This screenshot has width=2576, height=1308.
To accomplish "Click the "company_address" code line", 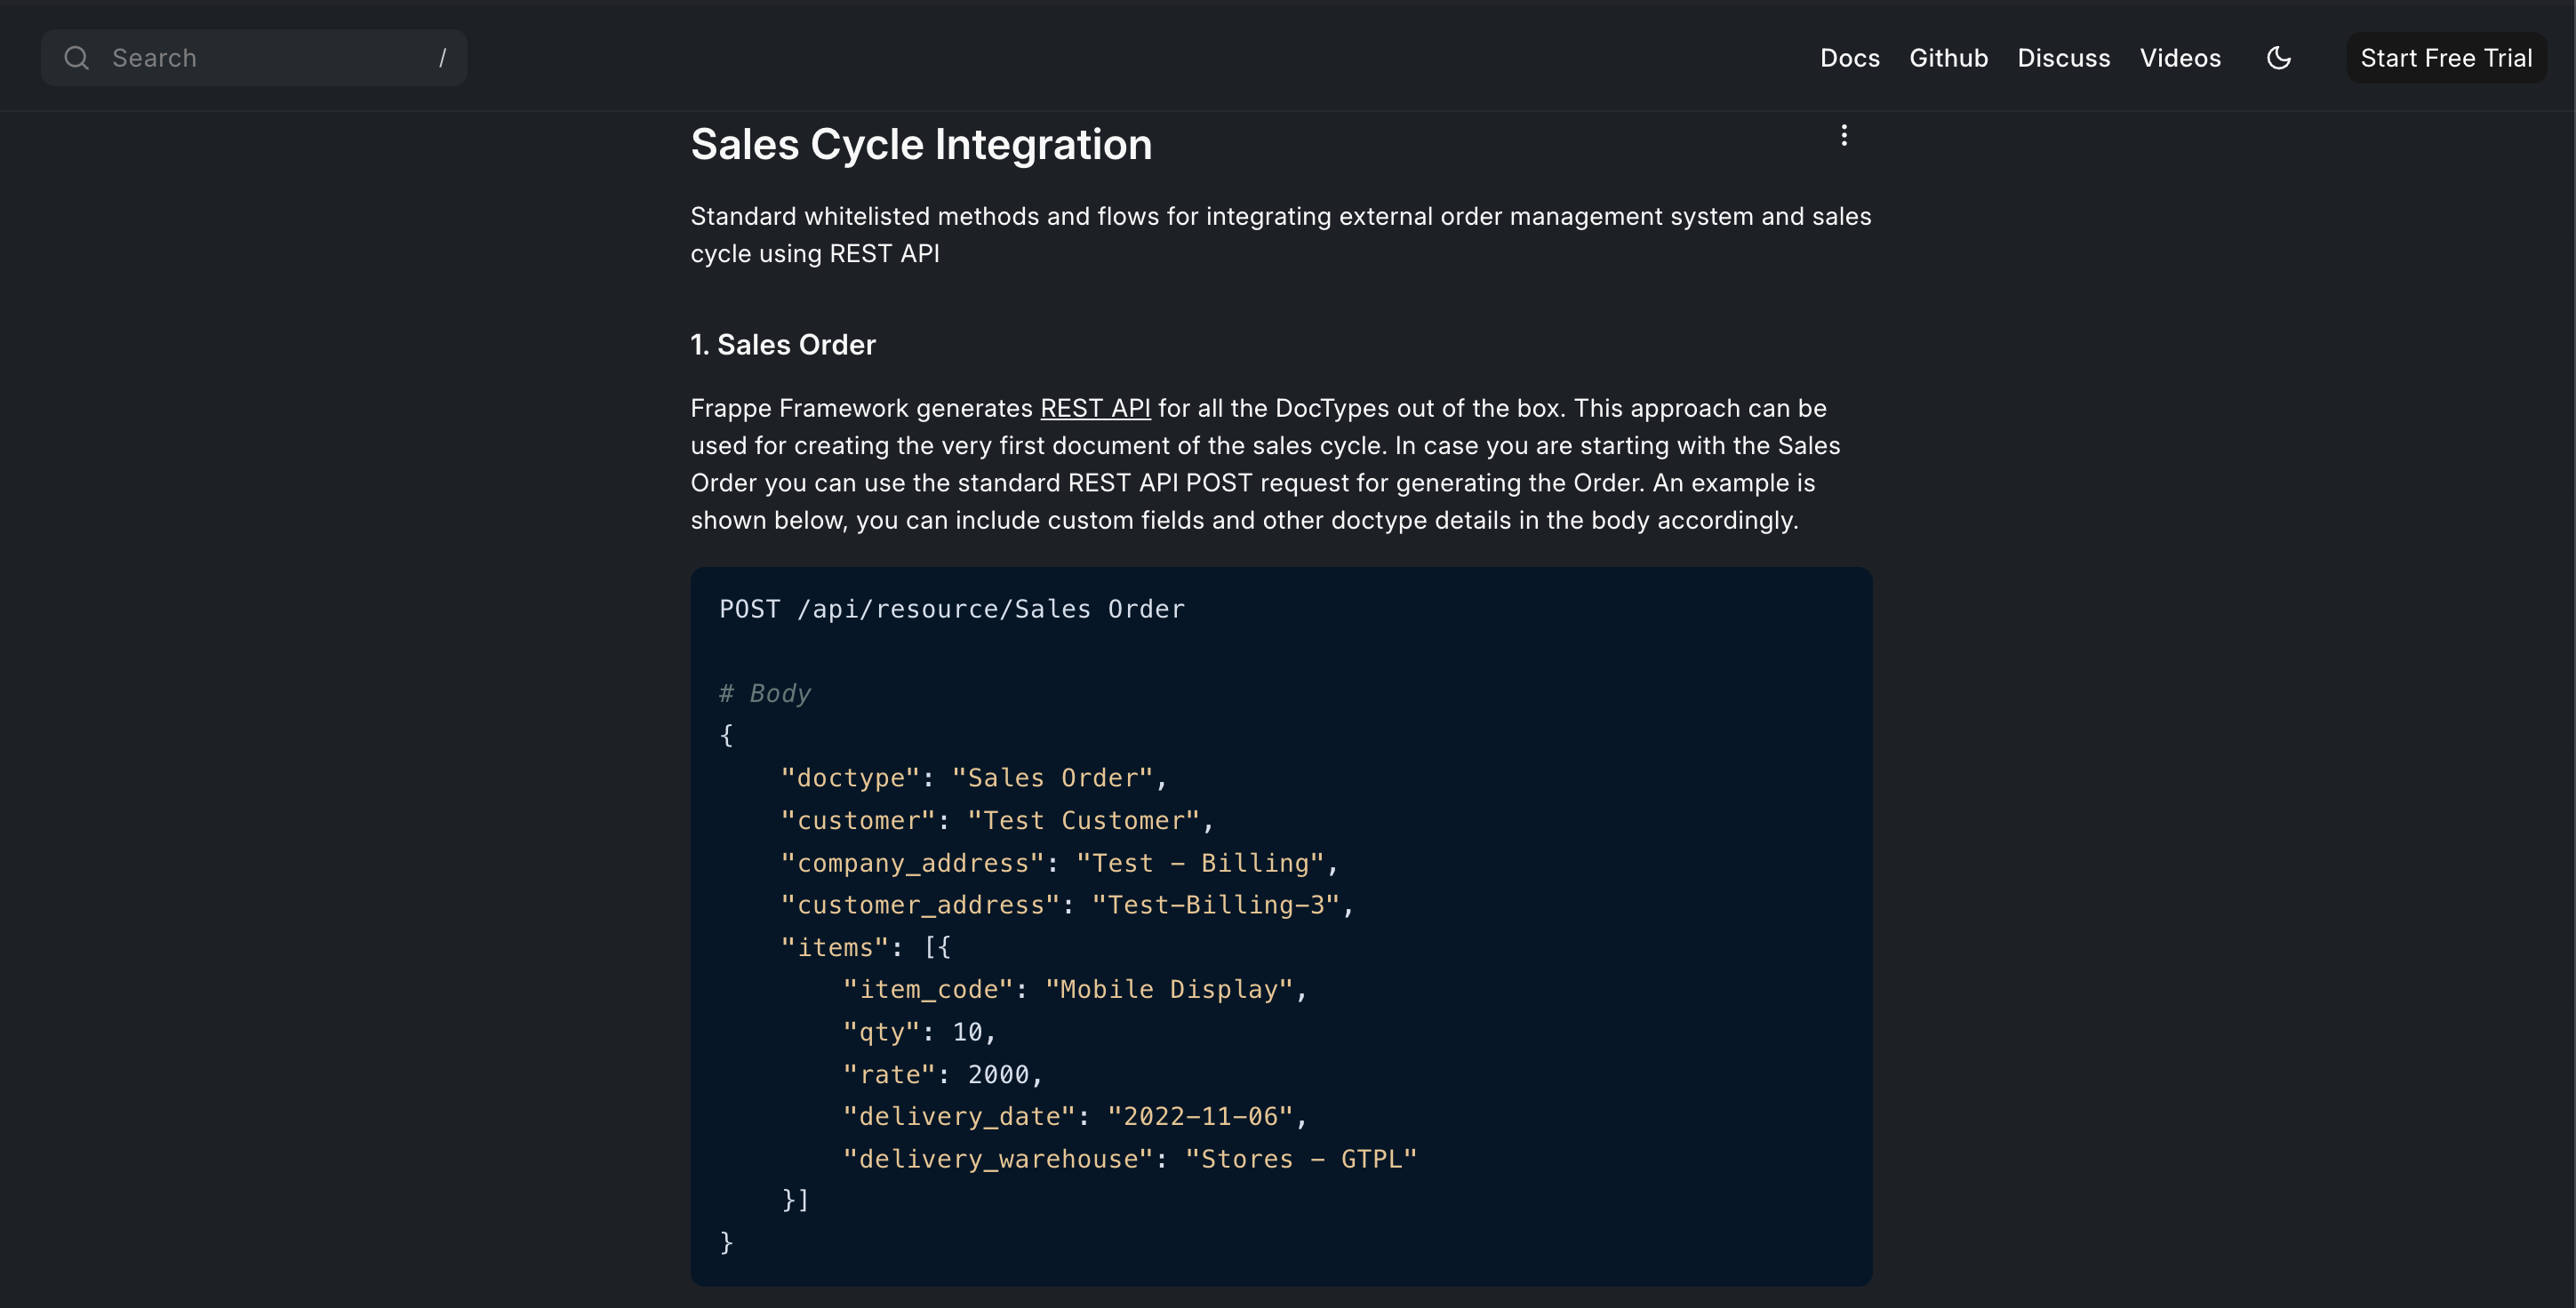I will click(1059, 863).
